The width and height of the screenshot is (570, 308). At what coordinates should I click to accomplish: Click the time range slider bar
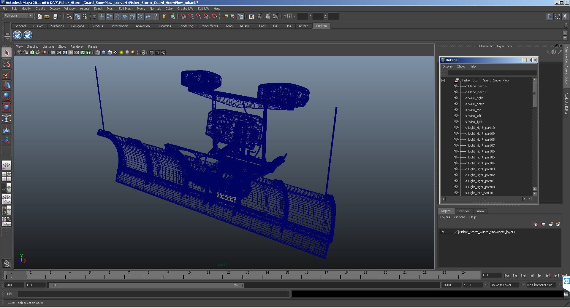pos(146,285)
